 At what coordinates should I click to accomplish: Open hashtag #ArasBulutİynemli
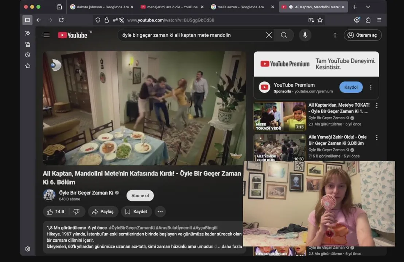click(x=174, y=228)
